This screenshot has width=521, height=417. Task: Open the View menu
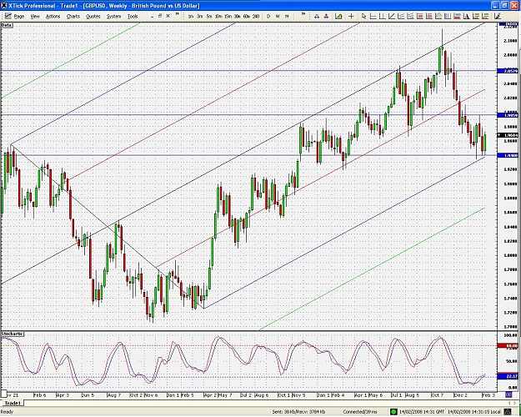35,16
